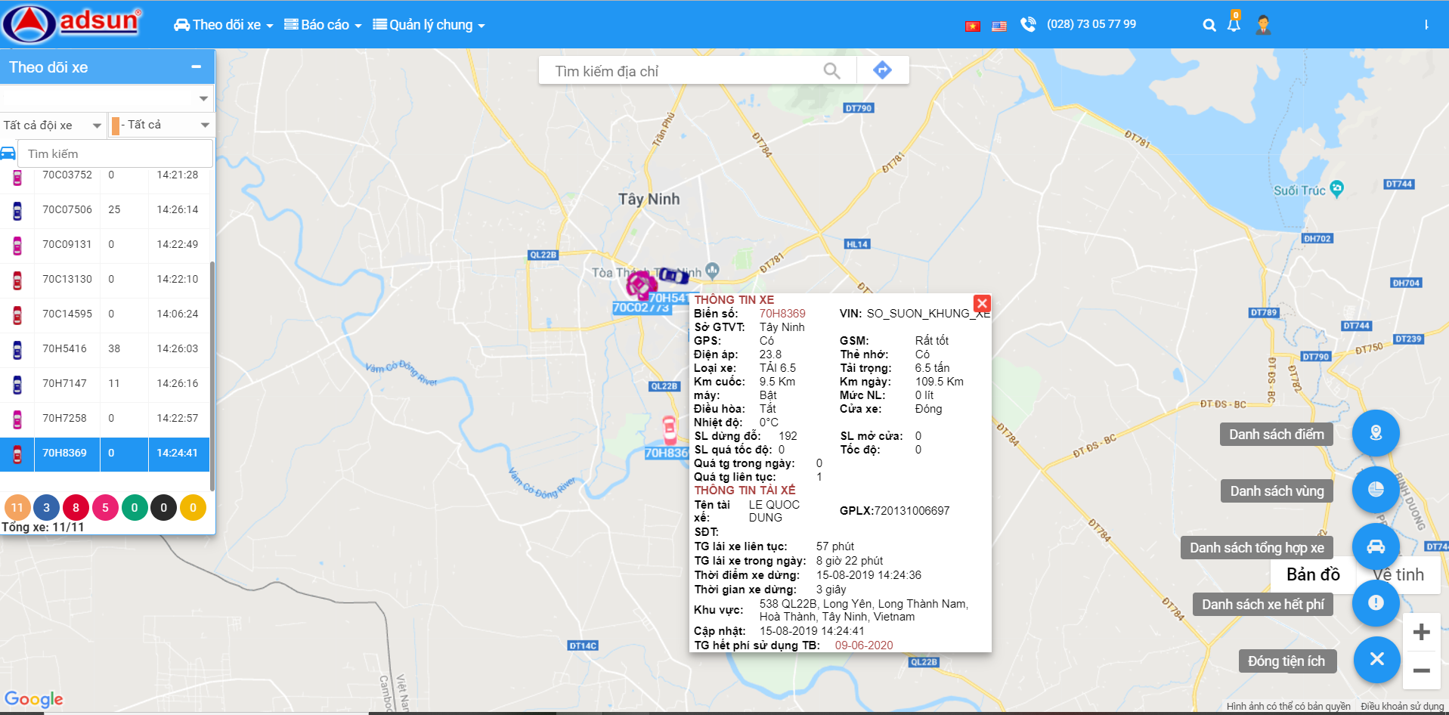Open Danh sách điểm
1449x715 pixels.
pyautogui.click(x=1276, y=435)
